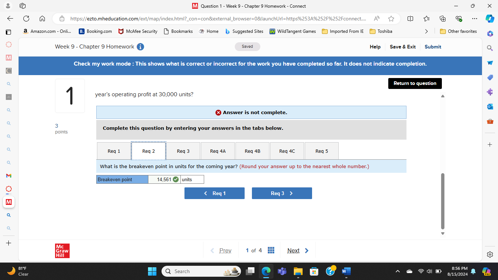Open the question grid navigator icon
The height and width of the screenshot is (280, 498).
pyautogui.click(x=271, y=250)
